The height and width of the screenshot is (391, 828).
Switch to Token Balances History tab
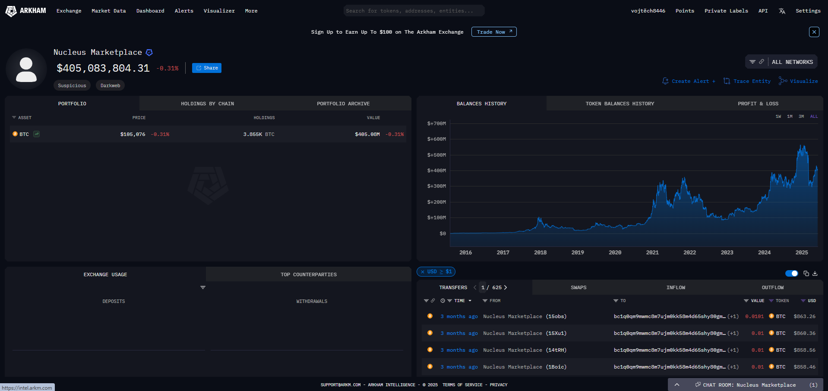619,104
